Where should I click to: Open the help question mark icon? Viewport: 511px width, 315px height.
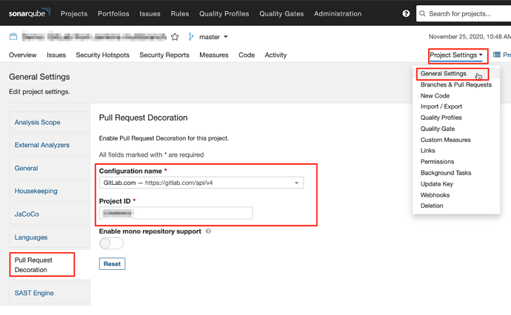point(406,13)
